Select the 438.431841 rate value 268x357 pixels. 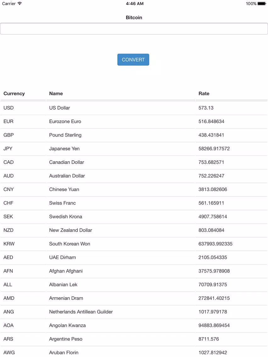point(211,135)
